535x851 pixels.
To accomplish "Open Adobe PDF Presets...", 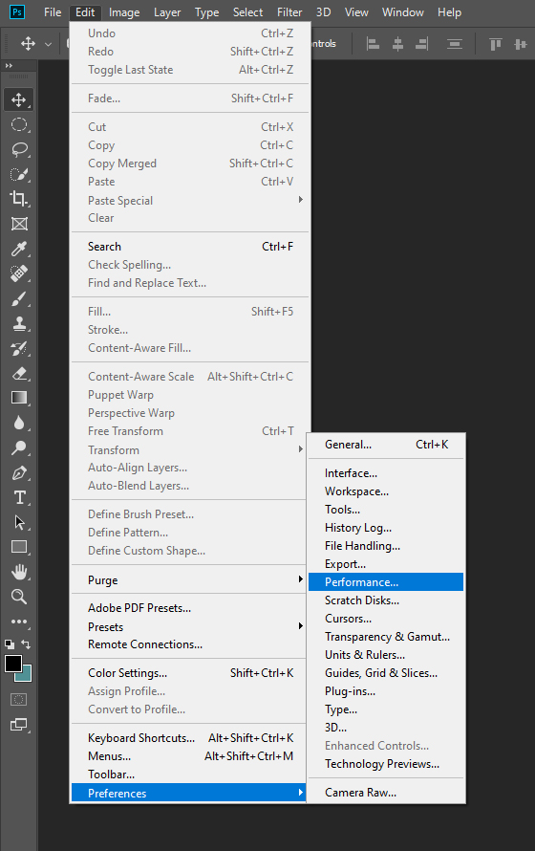I will [x=190, y=608].
